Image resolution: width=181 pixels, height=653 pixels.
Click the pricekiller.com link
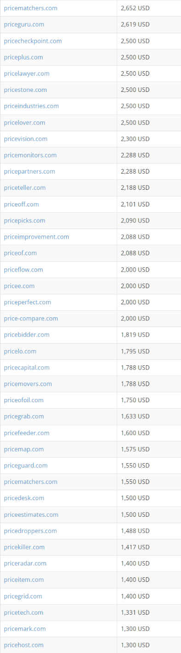click(24, 547)
